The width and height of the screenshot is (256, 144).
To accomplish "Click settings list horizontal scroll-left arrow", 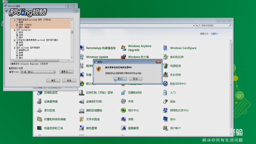I will point(12,60).
